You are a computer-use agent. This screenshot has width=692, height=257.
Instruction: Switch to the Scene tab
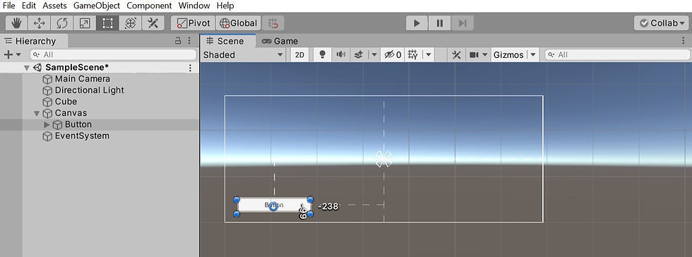228,41
